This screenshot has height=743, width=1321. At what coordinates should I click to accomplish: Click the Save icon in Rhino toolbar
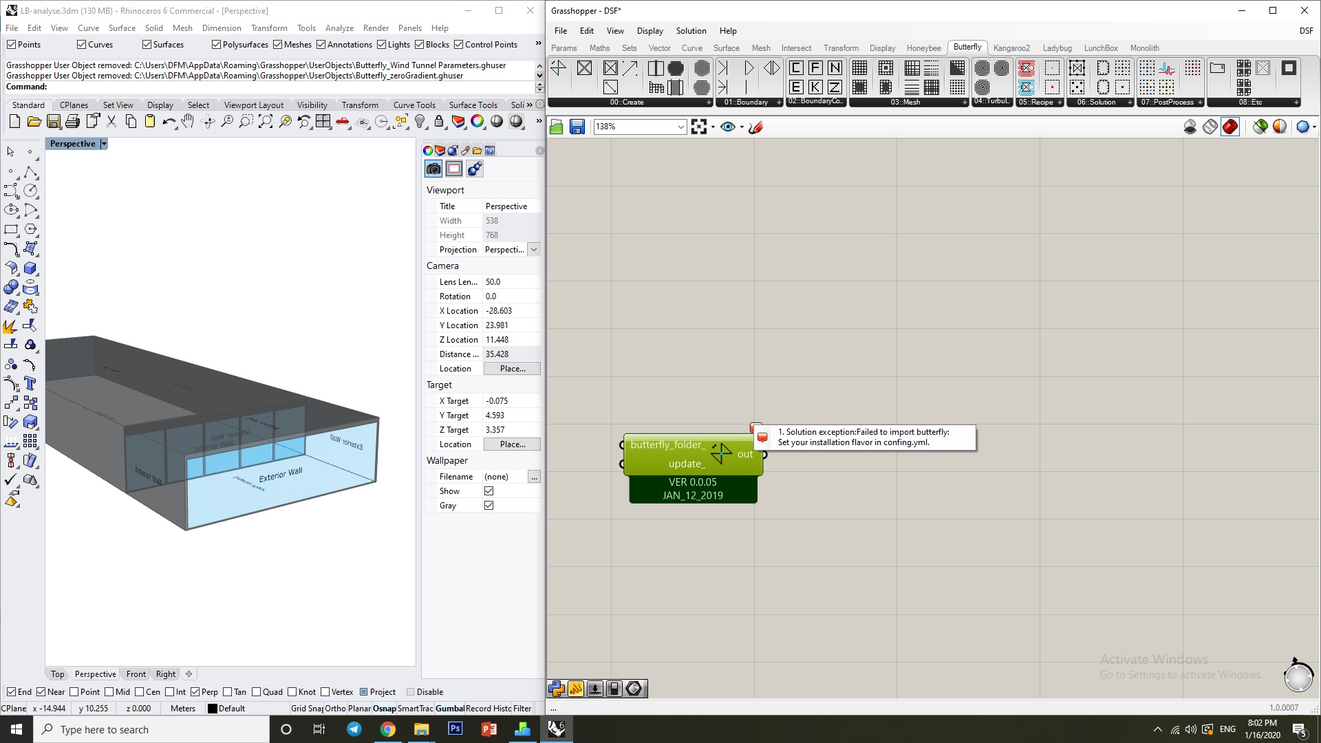[x=54, y=122]
